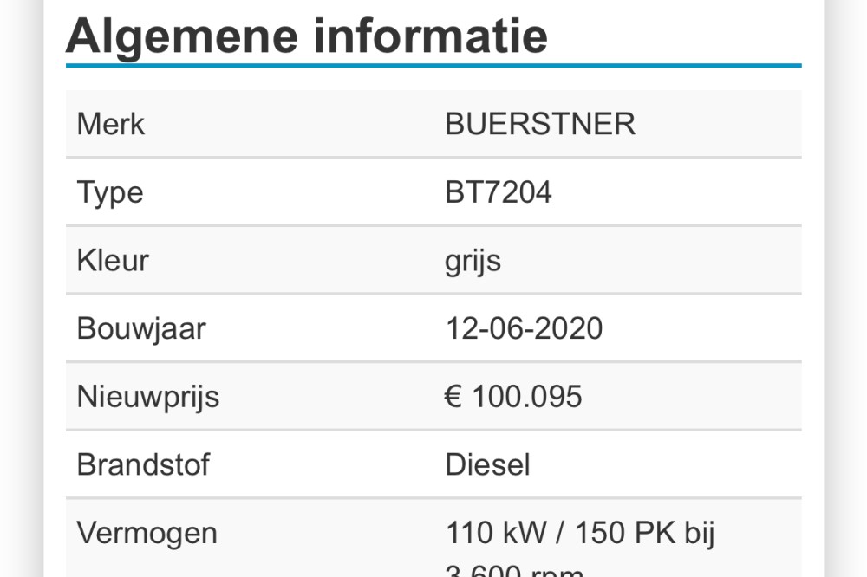Screen dimensions: 867x577
Task: Click the blue line under the heading
Action: pos(433,66)
